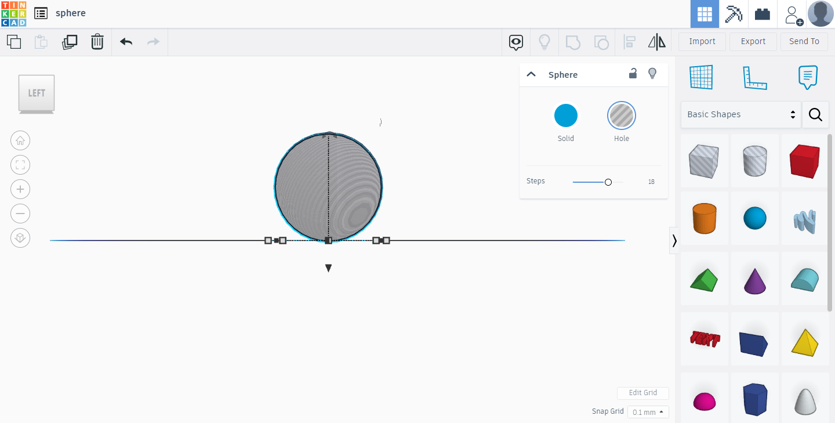Screen dimensions: 835x423
Task: Set the sphere to Hole
Action: tap(622, 115)
